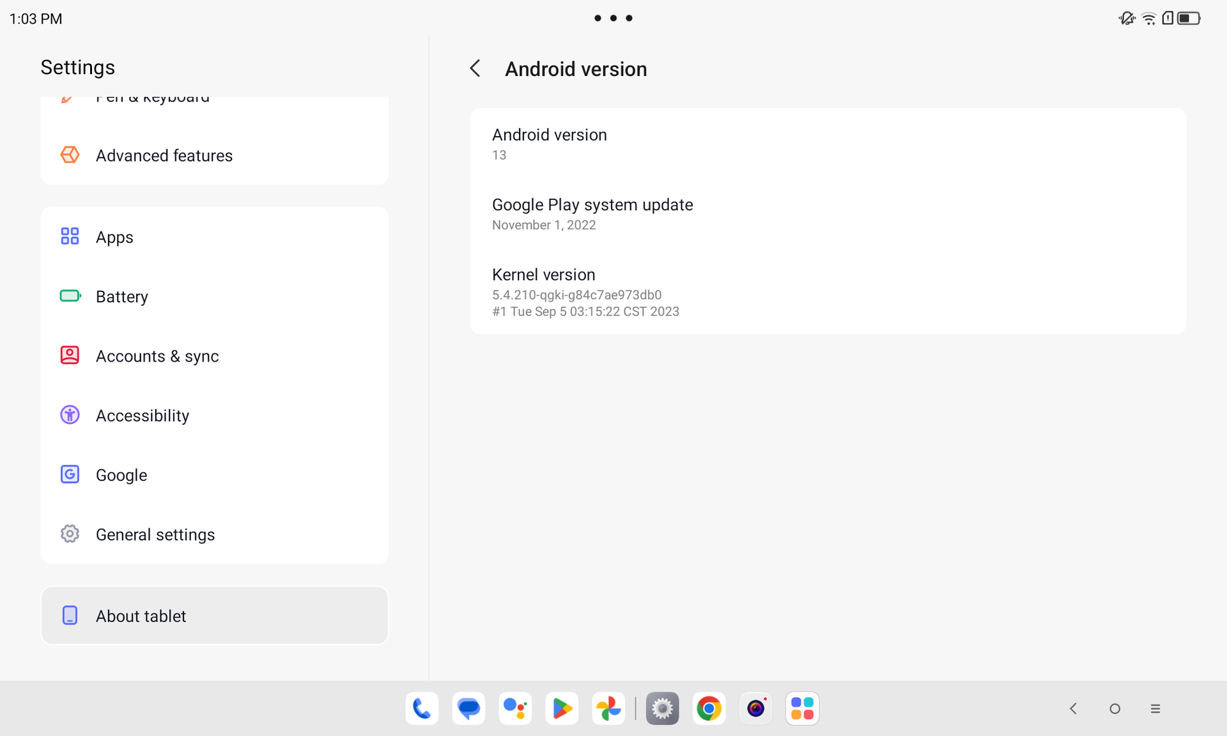
Task: Open Google Assistant from the dock
Action: pyautogui.click(x=515, y=709)
